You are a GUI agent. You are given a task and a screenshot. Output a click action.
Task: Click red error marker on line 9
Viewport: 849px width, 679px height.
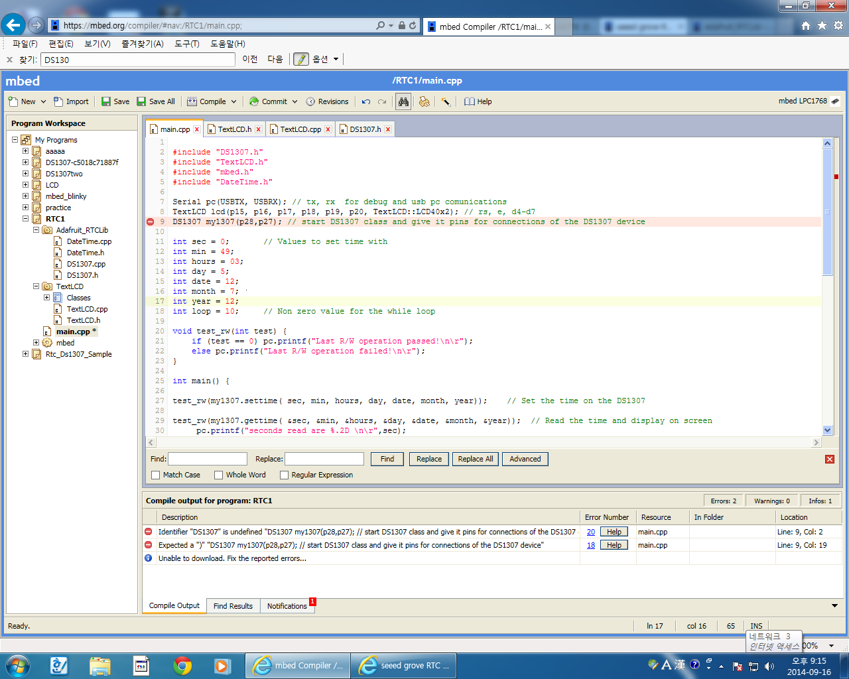tap(150, 222)
